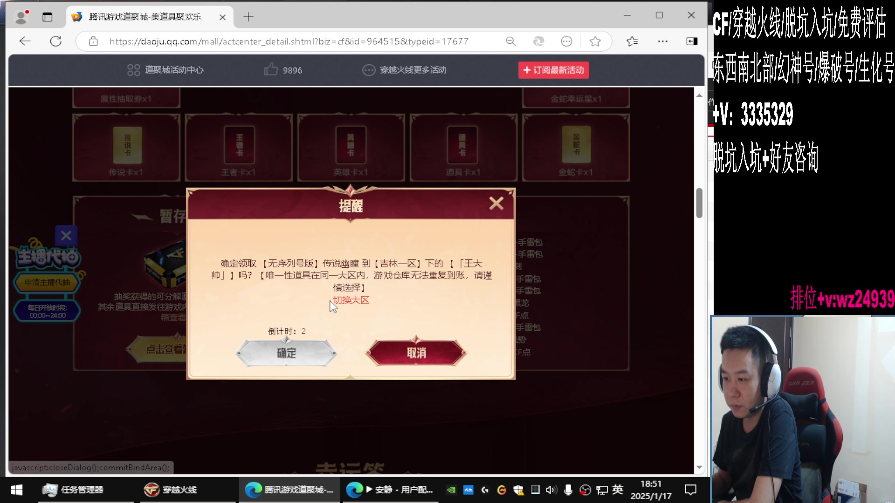This screenshot has height=503, width=895.
Task: Confirm with the 确定 button
Action: (286, 353)
